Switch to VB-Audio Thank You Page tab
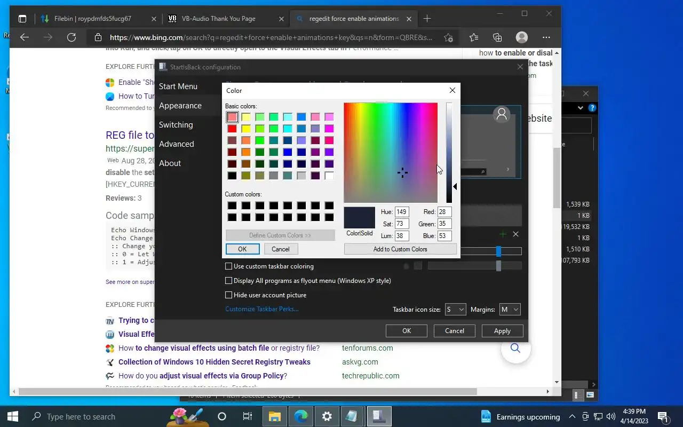The image size is (683, 427). [x=226, y=19]
